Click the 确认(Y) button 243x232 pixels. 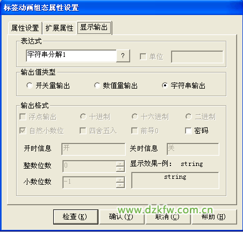121,217
